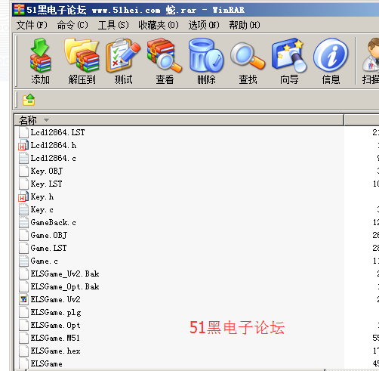Select the Lcd12864.c file name

coord(54,158)
